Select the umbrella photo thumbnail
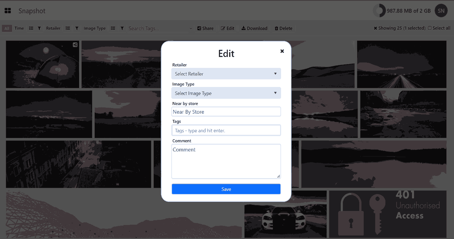This screenshot has height=239, width=454. coord(42,64)
